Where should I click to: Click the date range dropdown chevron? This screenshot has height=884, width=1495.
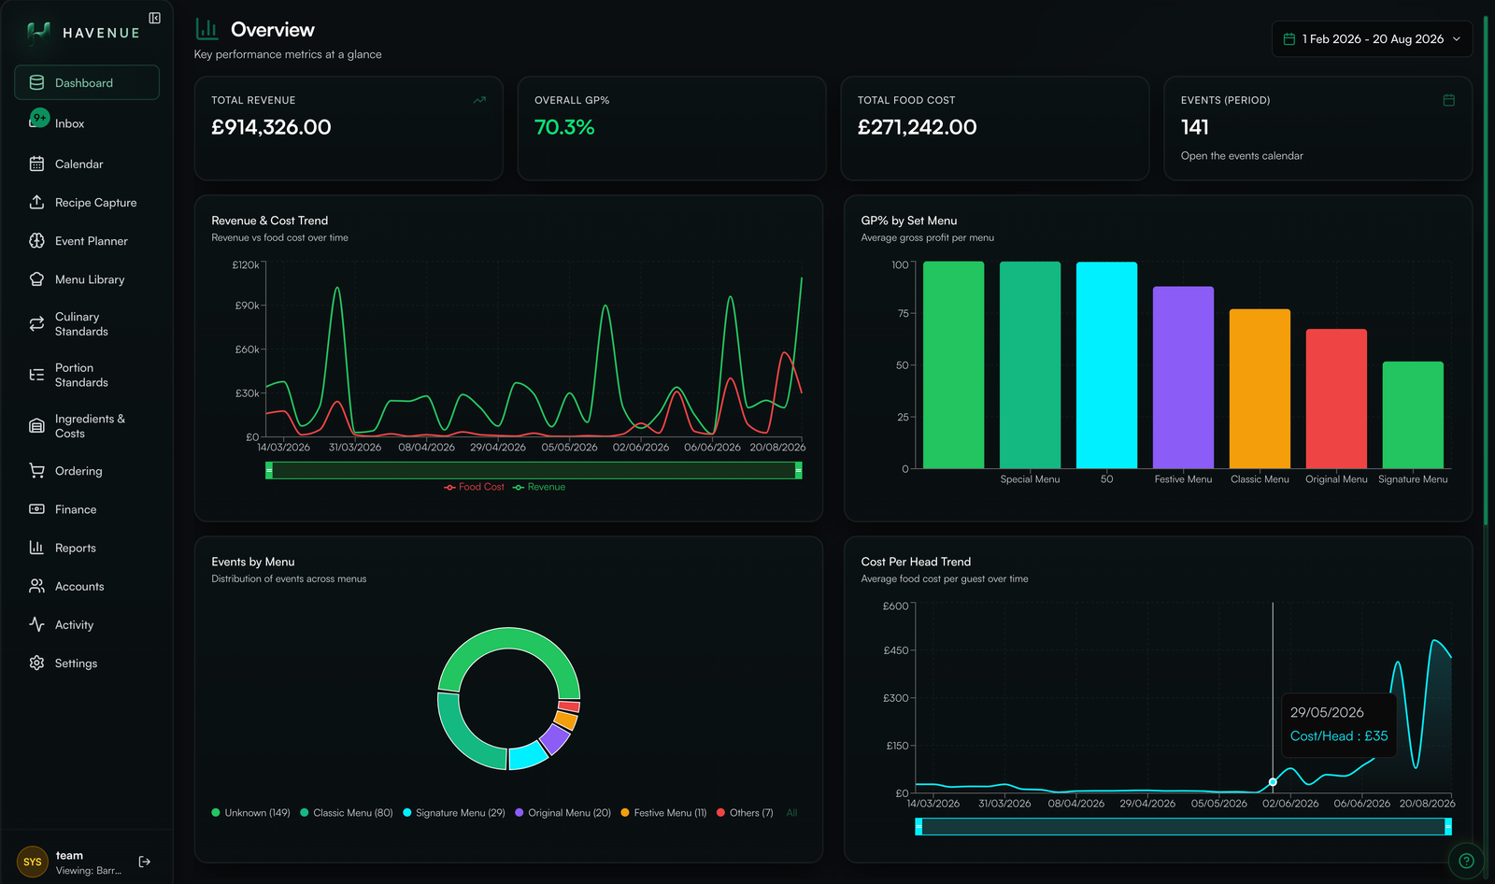[x=1457, y=39]
